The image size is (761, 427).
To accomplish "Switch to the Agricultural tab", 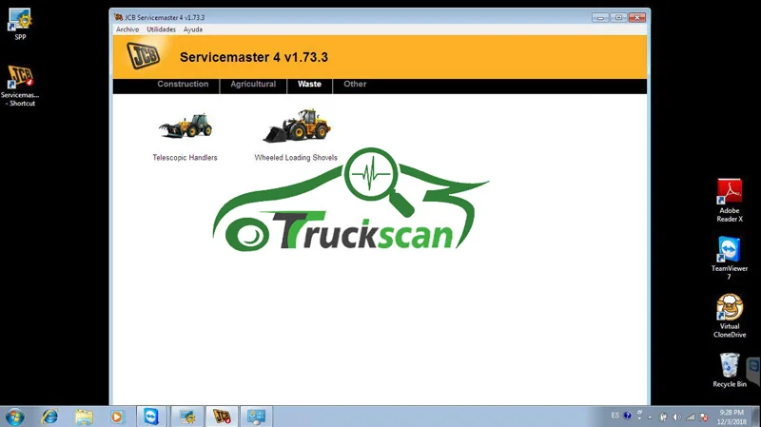I will (253, 84).
